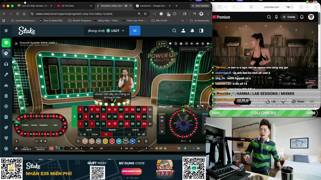Open the Stake notifications bell
The image size is (321, 180).
coord(192,31)
